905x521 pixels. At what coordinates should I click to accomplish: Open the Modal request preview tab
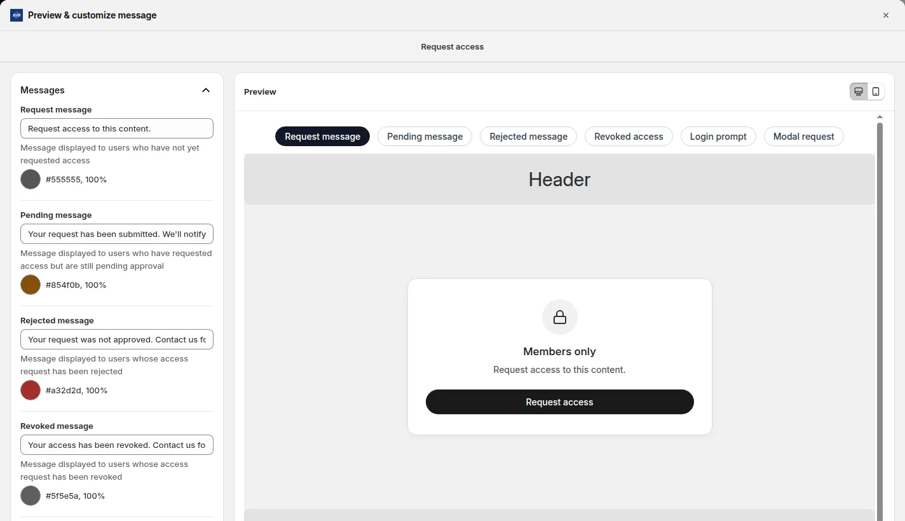[x=804, y=137]
